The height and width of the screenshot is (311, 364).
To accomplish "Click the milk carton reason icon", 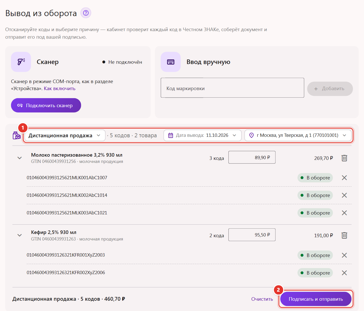I will coord(17,135).
